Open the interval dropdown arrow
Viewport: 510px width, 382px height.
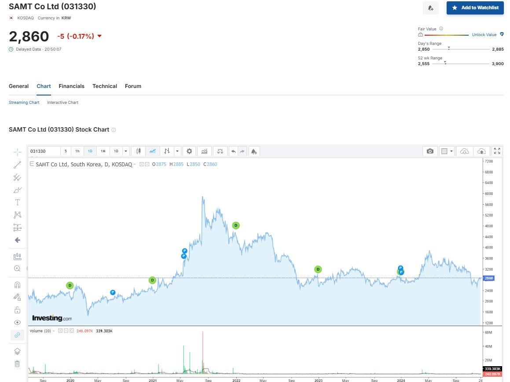pyautogui.click(x=126, y=151)
